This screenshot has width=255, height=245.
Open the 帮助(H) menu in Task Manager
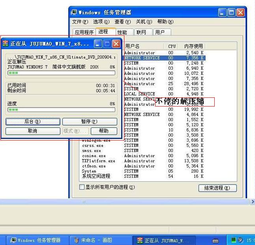(165, 22)
